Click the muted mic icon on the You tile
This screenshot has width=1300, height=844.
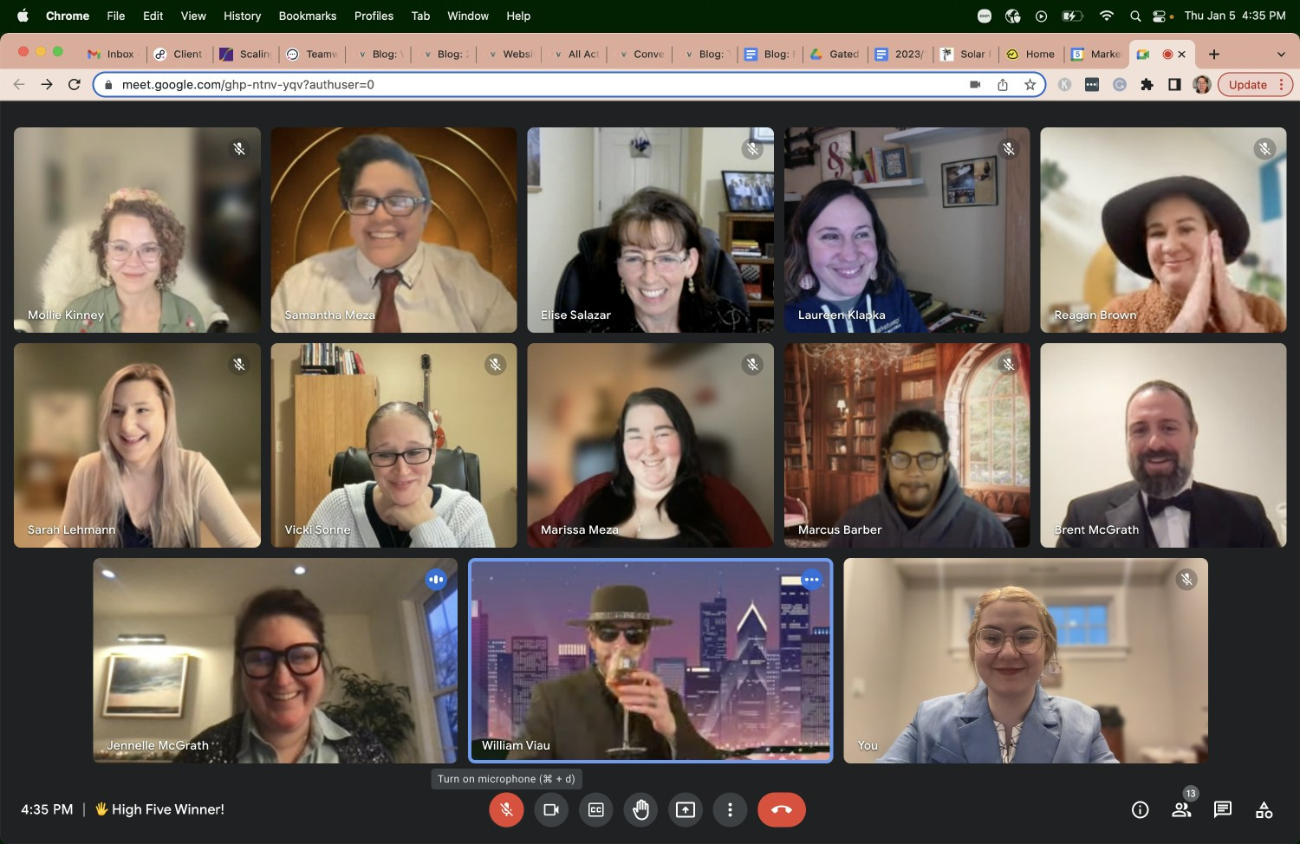click(x=1186, y=579)
